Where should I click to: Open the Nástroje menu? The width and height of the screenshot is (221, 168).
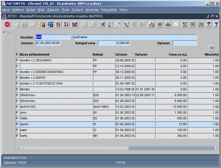[x=92, y=10]
